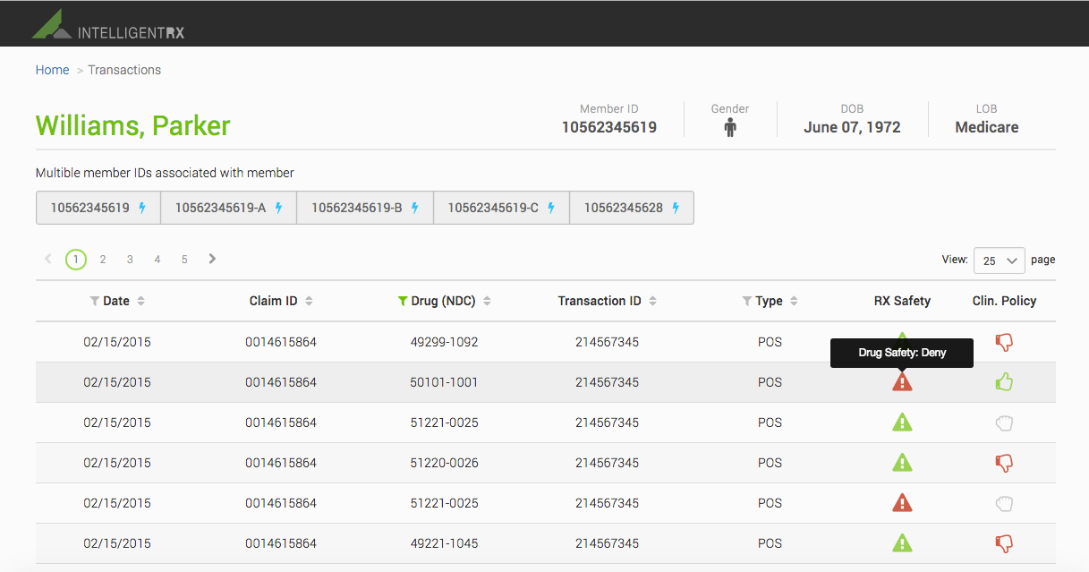Click the RX Safety column header
1089x572 pixels.
pyautogui.click(x=902, y=302)
